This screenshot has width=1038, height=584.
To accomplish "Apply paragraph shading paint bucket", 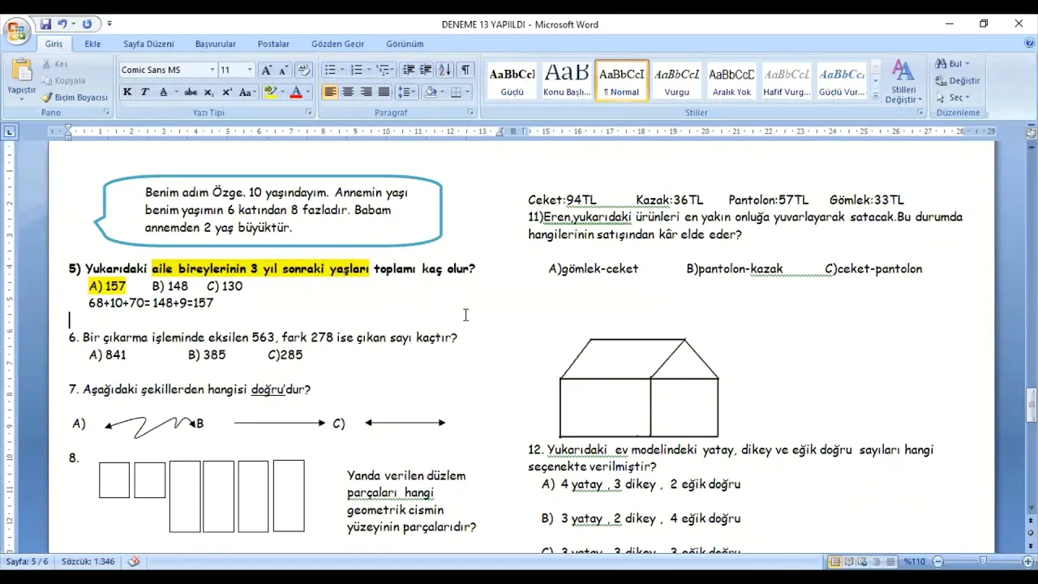I will click(431, 92).
